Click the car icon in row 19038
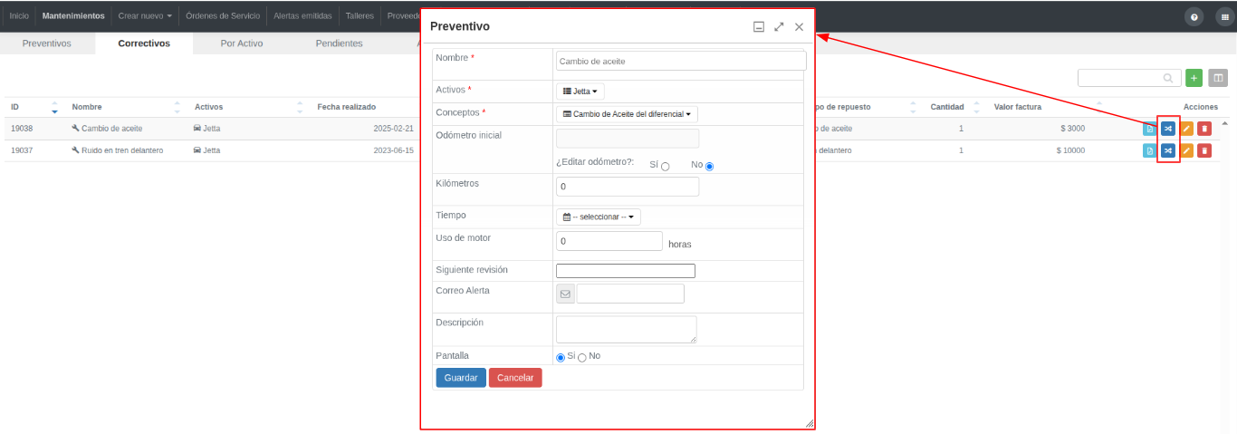 197,129
